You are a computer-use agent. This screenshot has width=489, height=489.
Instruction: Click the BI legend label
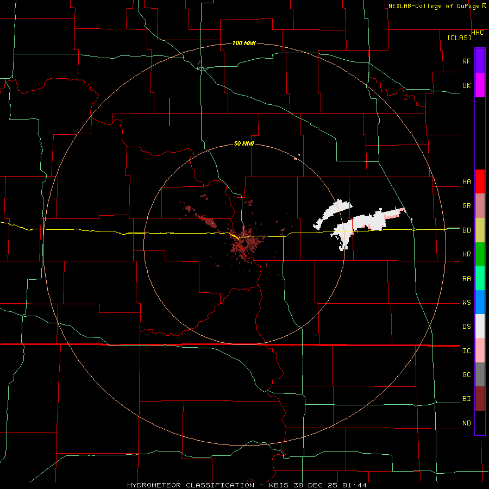(x=466, y=399)
